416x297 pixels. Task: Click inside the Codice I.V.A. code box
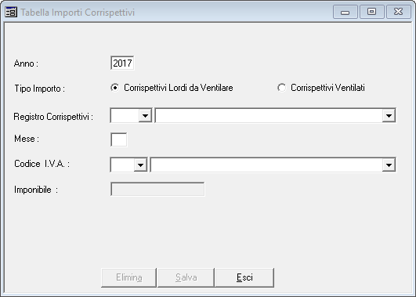(122, 165)
